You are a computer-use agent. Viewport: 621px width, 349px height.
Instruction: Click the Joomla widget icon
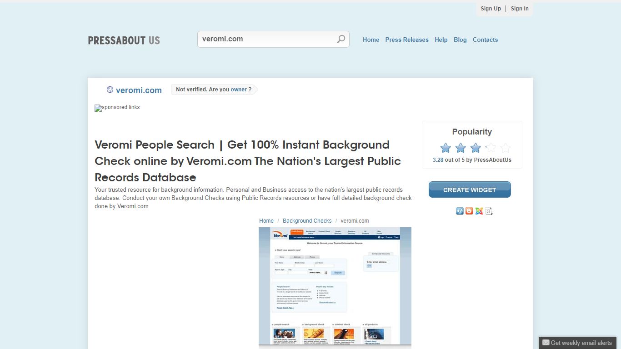pyautogui.click(x=479, y=211)
